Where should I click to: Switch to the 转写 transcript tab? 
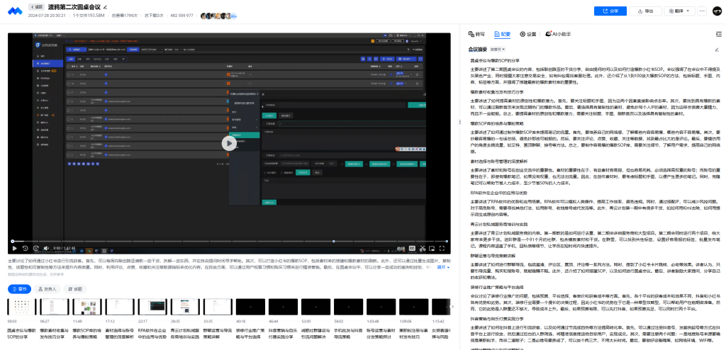click(476, 34)
